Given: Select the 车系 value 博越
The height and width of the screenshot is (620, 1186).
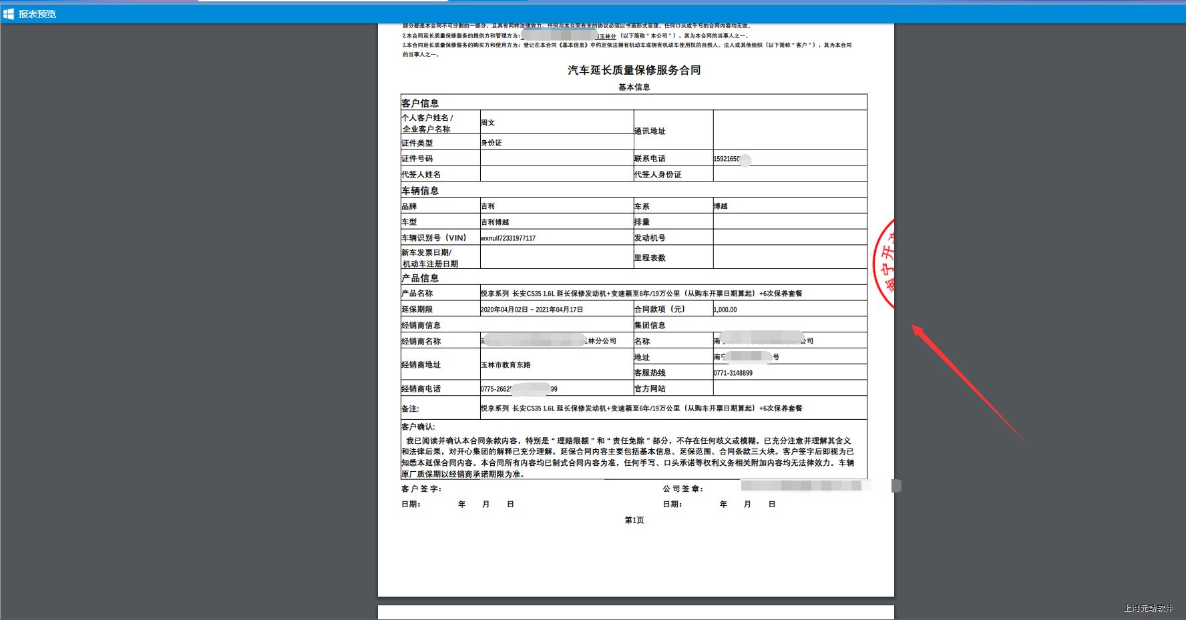Looking at the screenshot, I should point(721,206).
